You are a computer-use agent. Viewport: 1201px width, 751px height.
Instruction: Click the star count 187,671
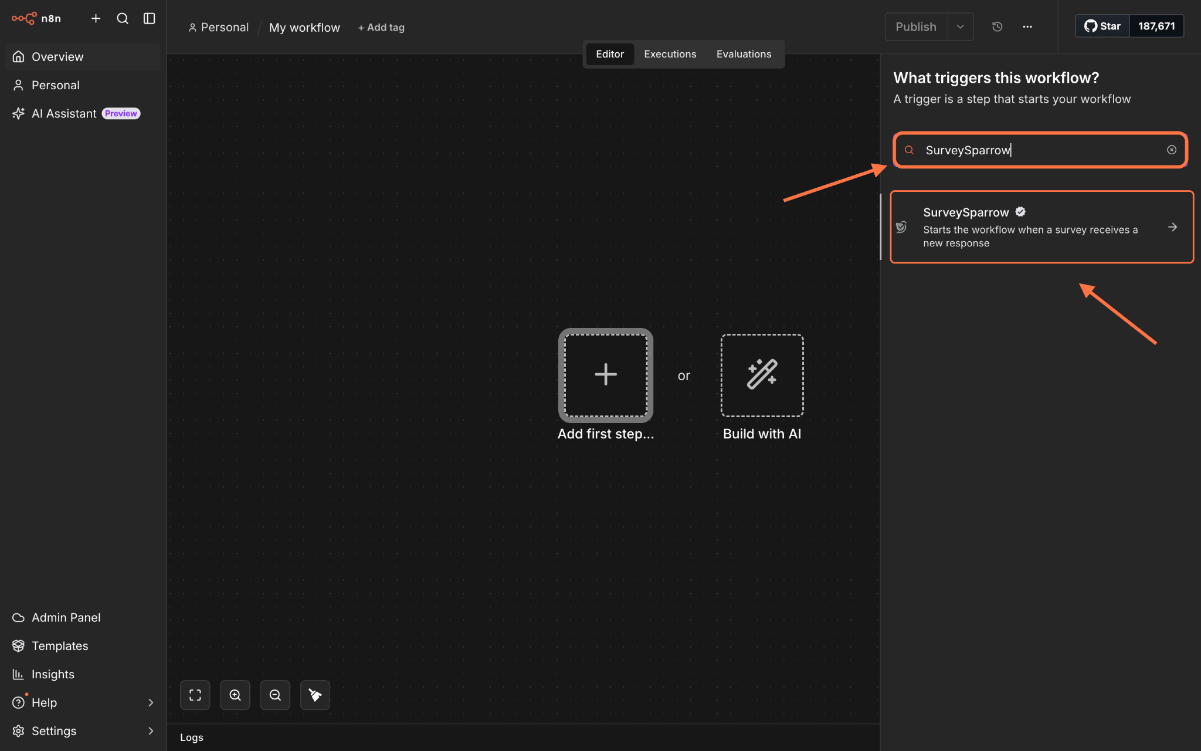[x=1156, y=26]
